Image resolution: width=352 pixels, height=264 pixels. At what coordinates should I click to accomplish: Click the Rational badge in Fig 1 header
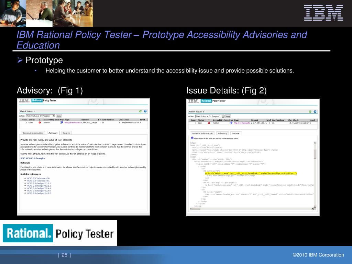(x=37, y=100)
